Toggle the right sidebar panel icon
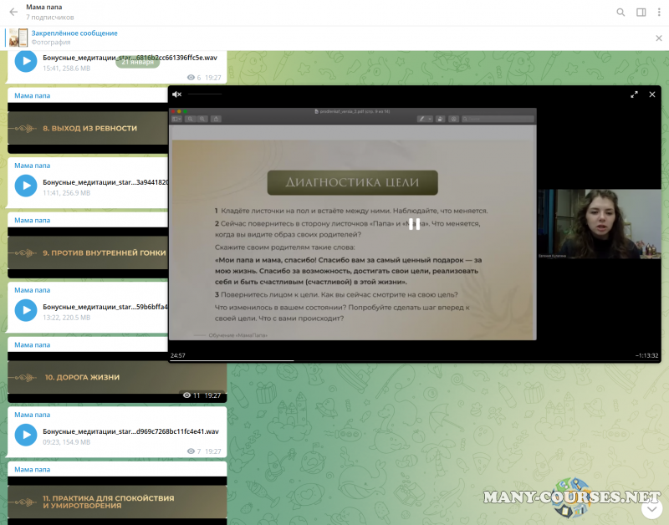 click(641, 13)
